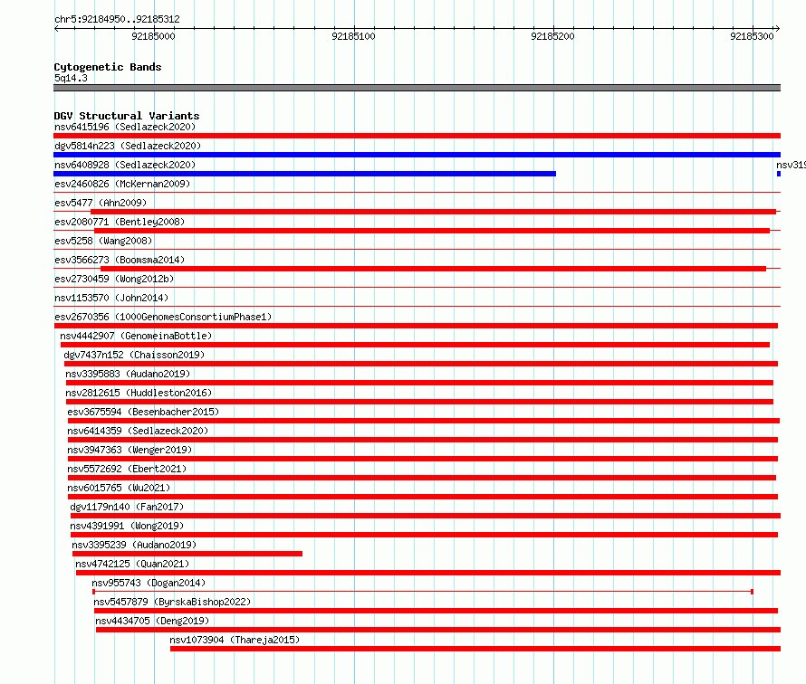Click the 92185300 ruler coordinate
Viewport: 806px width, 684px height.
coord(752,36)
